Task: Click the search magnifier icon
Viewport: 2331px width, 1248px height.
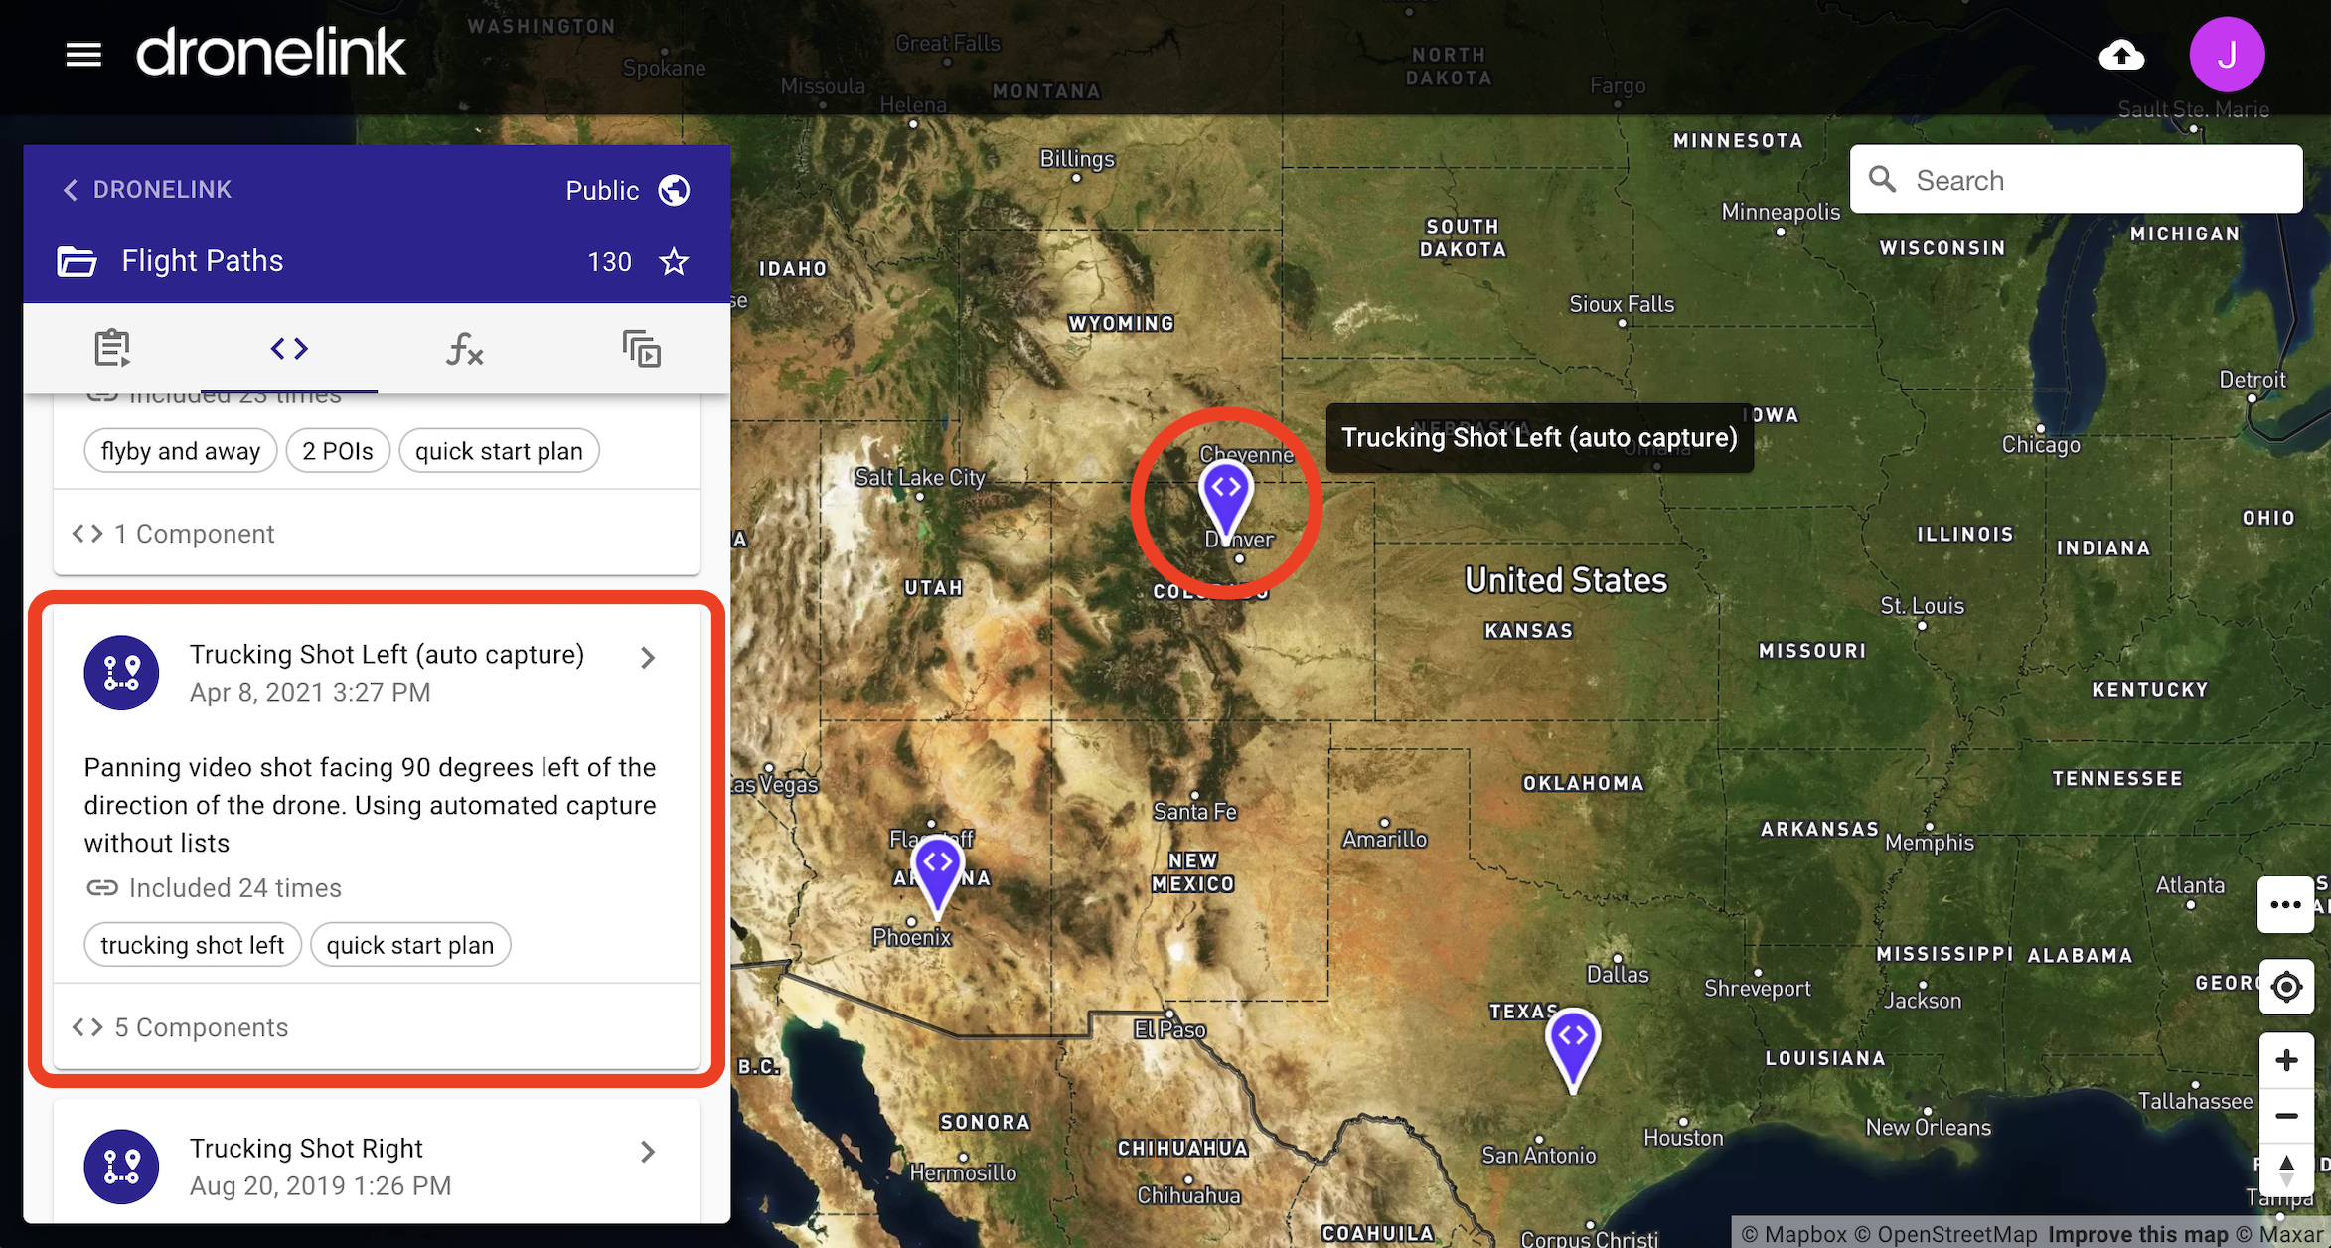Action: [1882, 180]
